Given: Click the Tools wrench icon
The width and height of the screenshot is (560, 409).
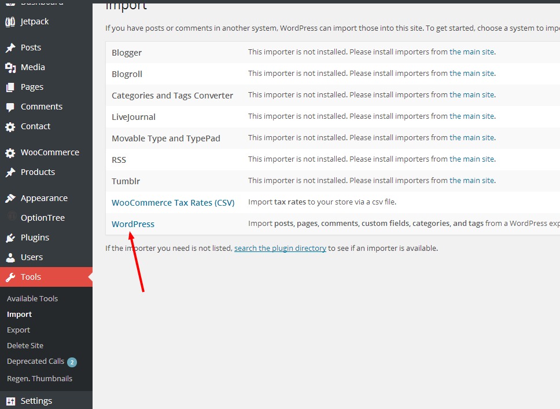Looking at the screenshot, I should click(x=10, y=277).
